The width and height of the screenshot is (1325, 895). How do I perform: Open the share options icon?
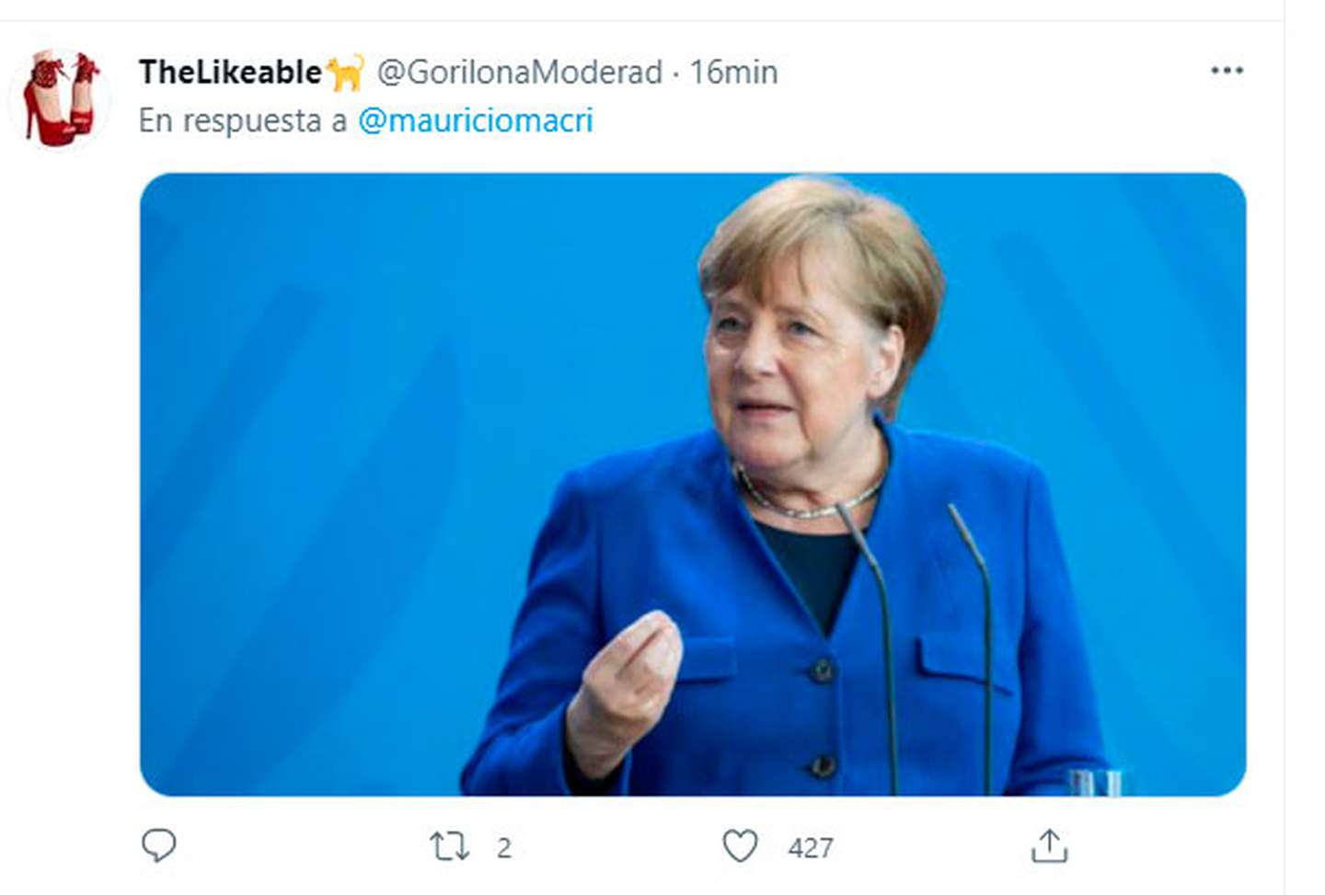point(1049,846)
